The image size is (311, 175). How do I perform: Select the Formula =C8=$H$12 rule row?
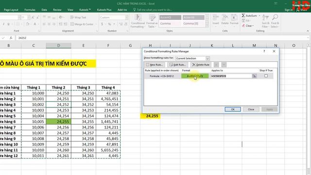[x=208, y=76]
